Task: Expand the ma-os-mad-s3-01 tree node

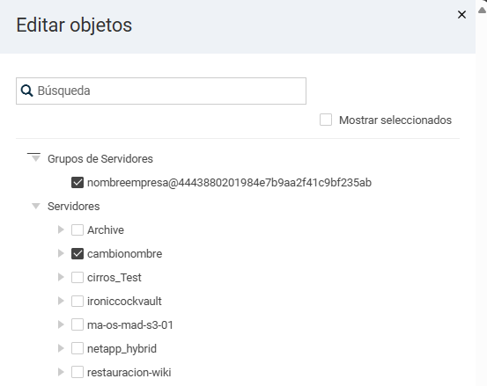Action: click(x=61, y=324)
